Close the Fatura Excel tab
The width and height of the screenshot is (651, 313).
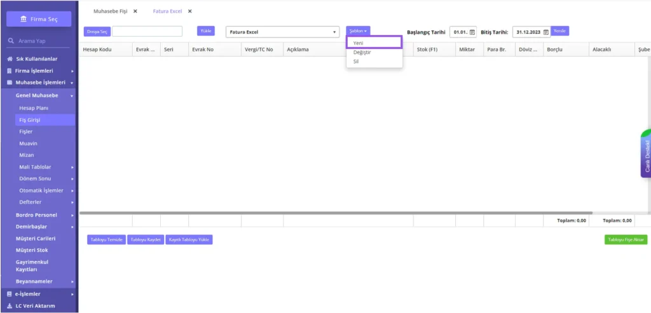point(189,11)
